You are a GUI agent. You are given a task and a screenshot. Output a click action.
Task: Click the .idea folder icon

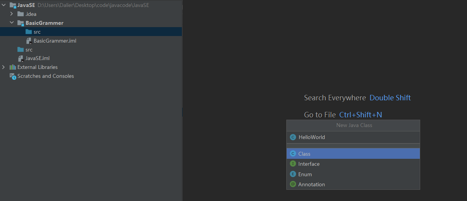click(21, 14)
